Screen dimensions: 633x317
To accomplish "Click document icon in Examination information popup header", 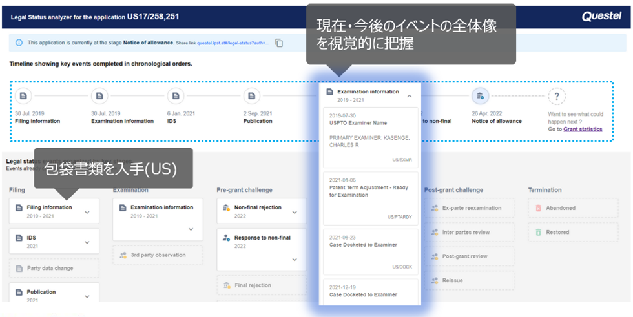I will click(330, 92).
